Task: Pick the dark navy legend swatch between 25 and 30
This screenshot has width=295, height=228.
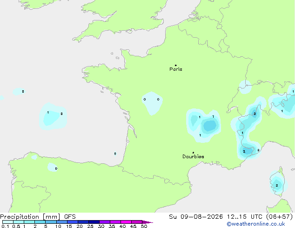Action: (x=94, y=222)
